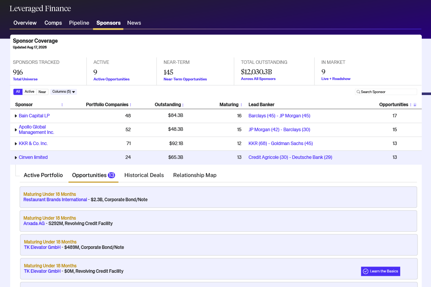The image size is (431, 287).
Task: Click the Lead Banker column header
Action: [x=261, y=105]
